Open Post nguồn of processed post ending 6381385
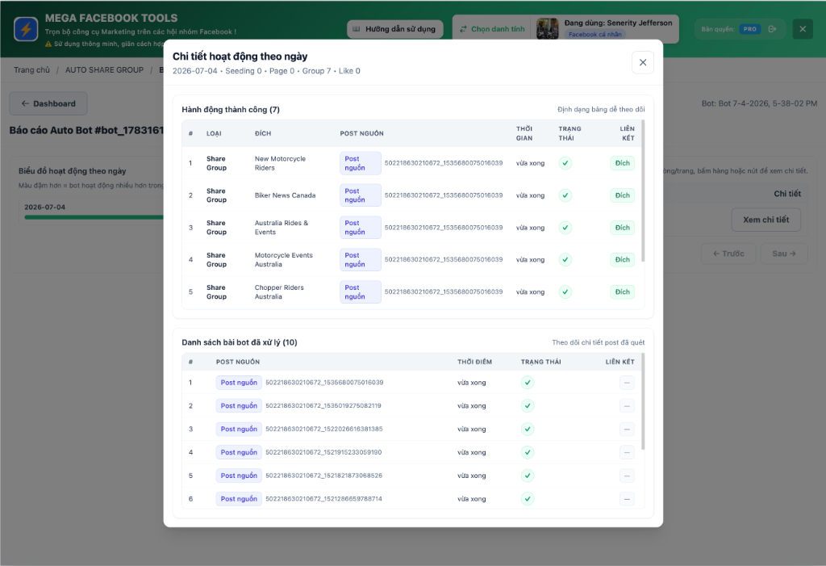Screen dimensions: 826x566 (239, 429)
